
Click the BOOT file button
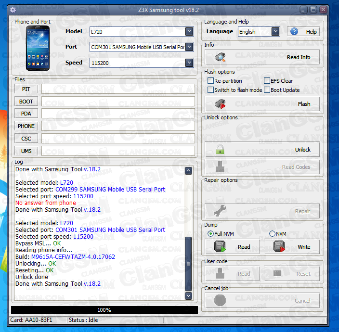coord(26,102)
